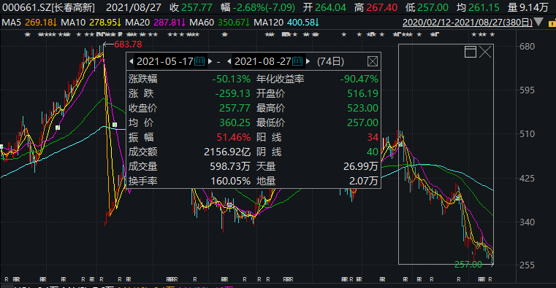Click the window icon on the selection box
Screen dimensions: 556x288
[x=471, y=52]
